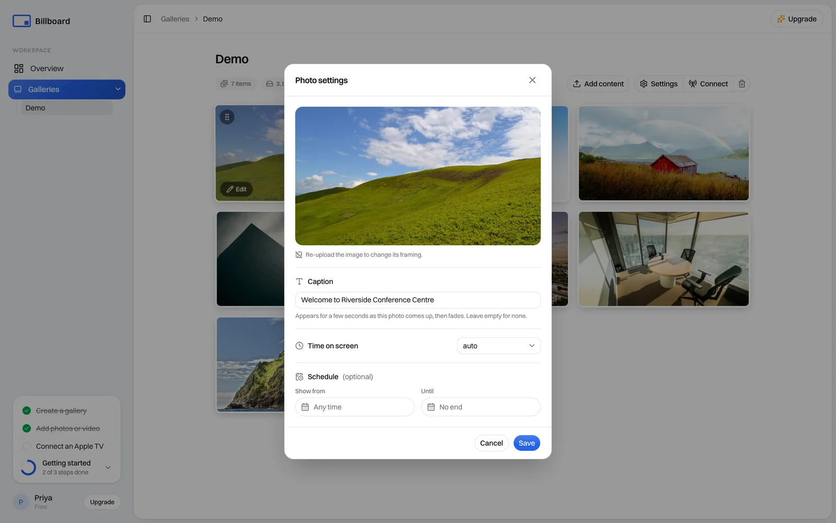Toggle Connect an Apple TV checkbox circle

[x=27, y=446]
